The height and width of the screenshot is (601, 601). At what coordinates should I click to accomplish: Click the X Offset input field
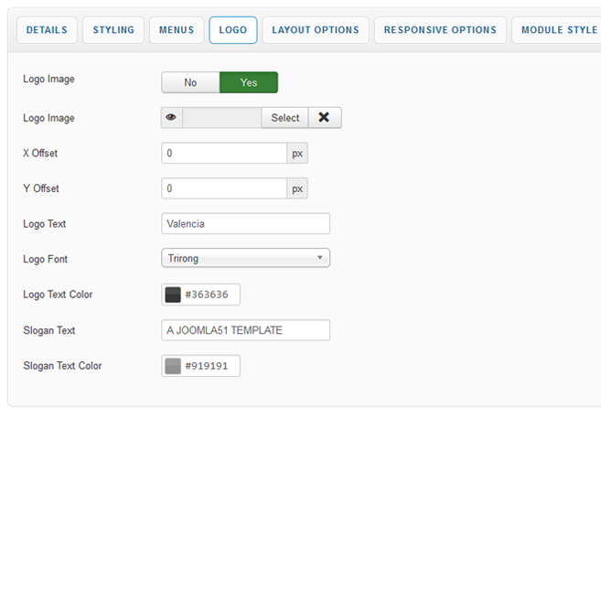point(224,154)
